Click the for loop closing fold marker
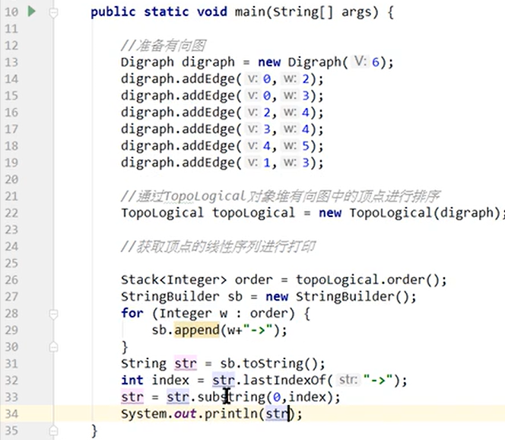505x440 pixels. coord(53,347)
